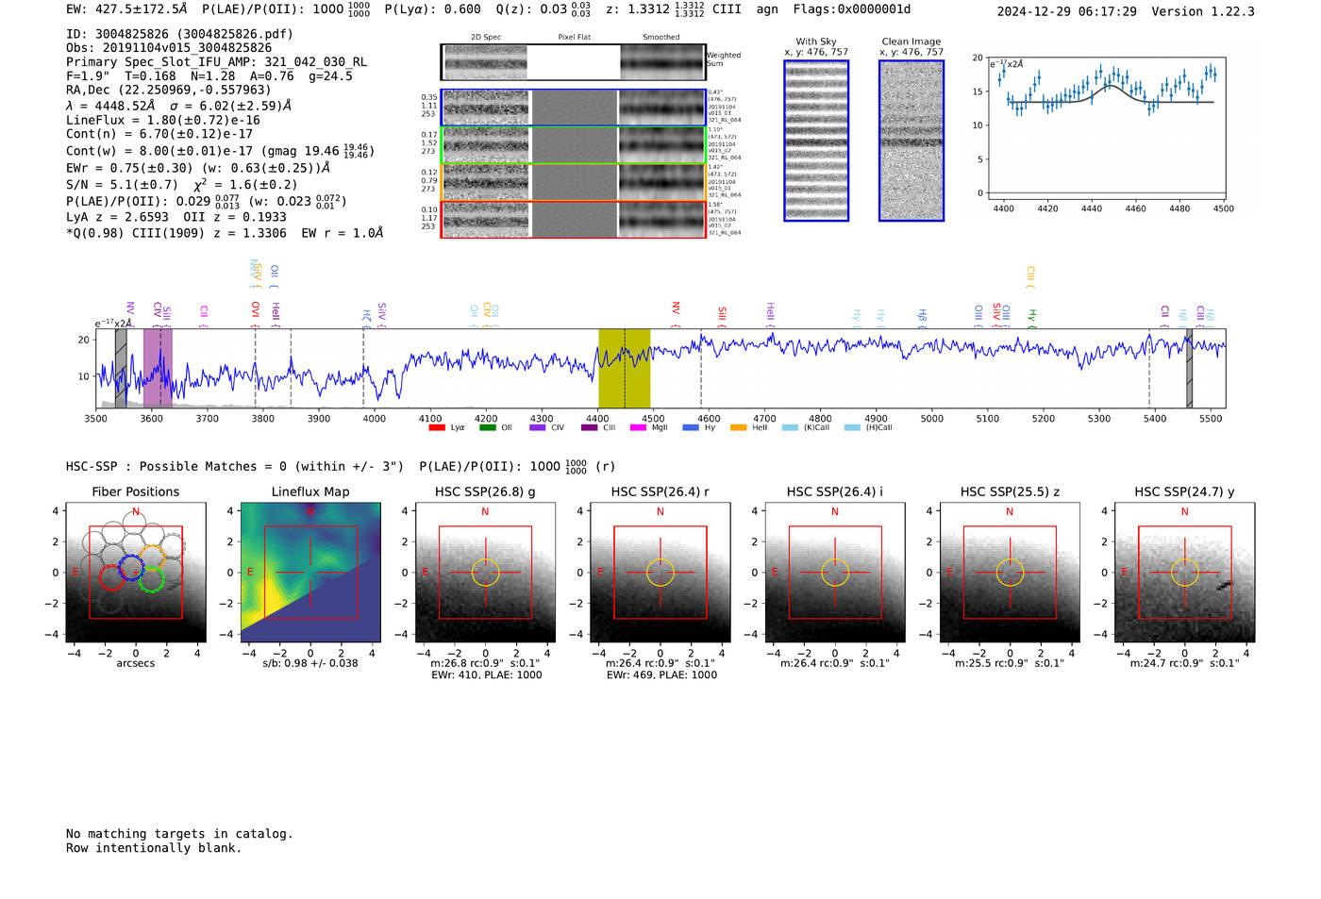Open the emission line Gaussian fit plot

point(1108,128)
